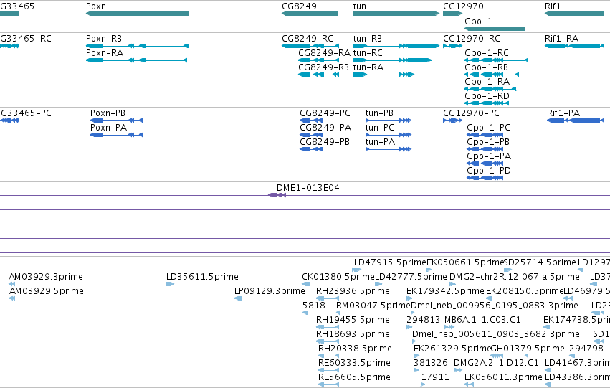Click feature DMG2-chr2R.12.067.a.5prime

click(x=452, y=284)
